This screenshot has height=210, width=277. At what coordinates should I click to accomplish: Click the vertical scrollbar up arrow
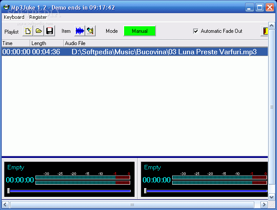point(271,26)
